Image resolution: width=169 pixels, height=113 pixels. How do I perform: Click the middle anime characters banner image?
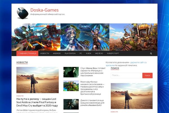[x=85, y=37]
